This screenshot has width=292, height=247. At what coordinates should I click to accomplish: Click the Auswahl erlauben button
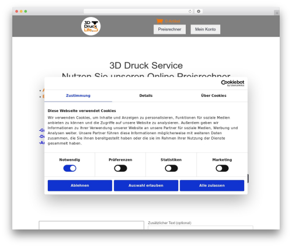[x=146, y=186]
